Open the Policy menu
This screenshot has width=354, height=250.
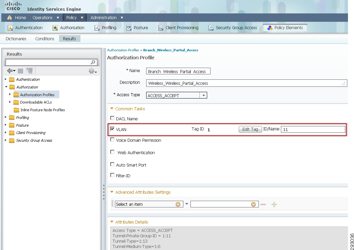tap(75, 18)
